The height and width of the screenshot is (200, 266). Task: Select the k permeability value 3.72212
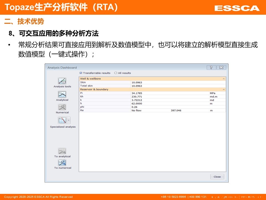[x=137, y=100]
